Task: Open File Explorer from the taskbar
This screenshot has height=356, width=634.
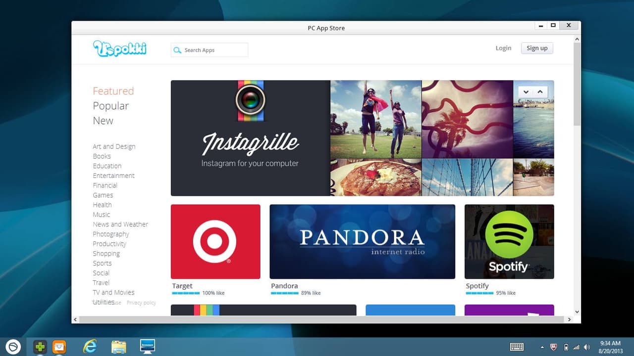Action: pyautogui.click(x=118, y=347)
